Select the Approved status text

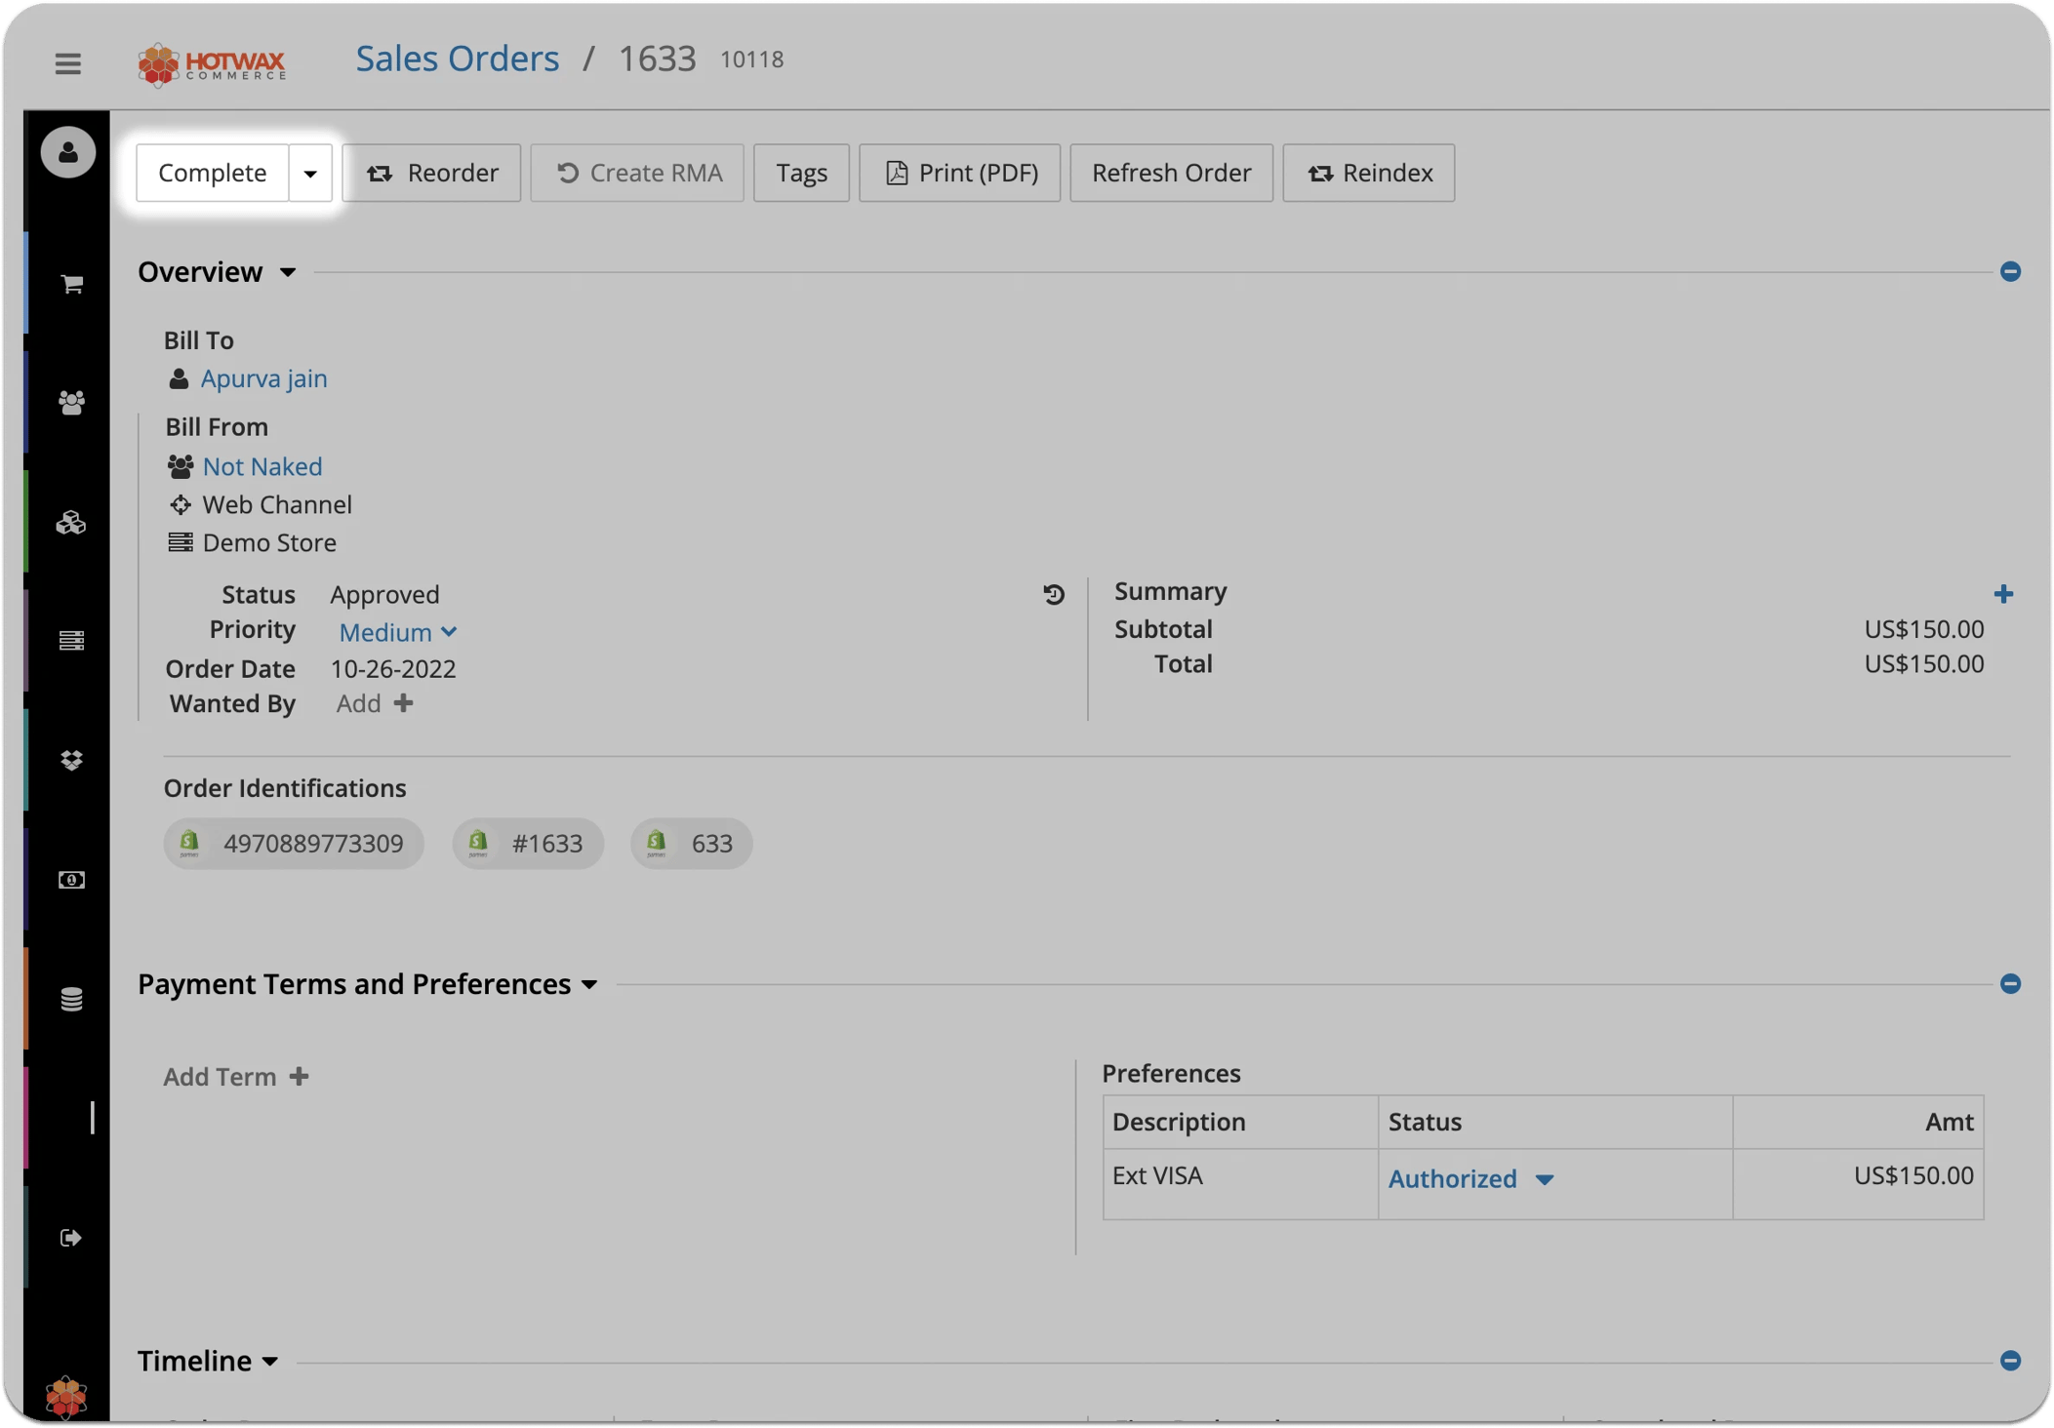384,594
